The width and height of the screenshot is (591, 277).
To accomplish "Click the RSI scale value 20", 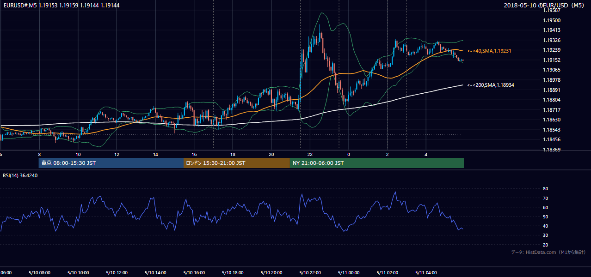I will 545,245.
